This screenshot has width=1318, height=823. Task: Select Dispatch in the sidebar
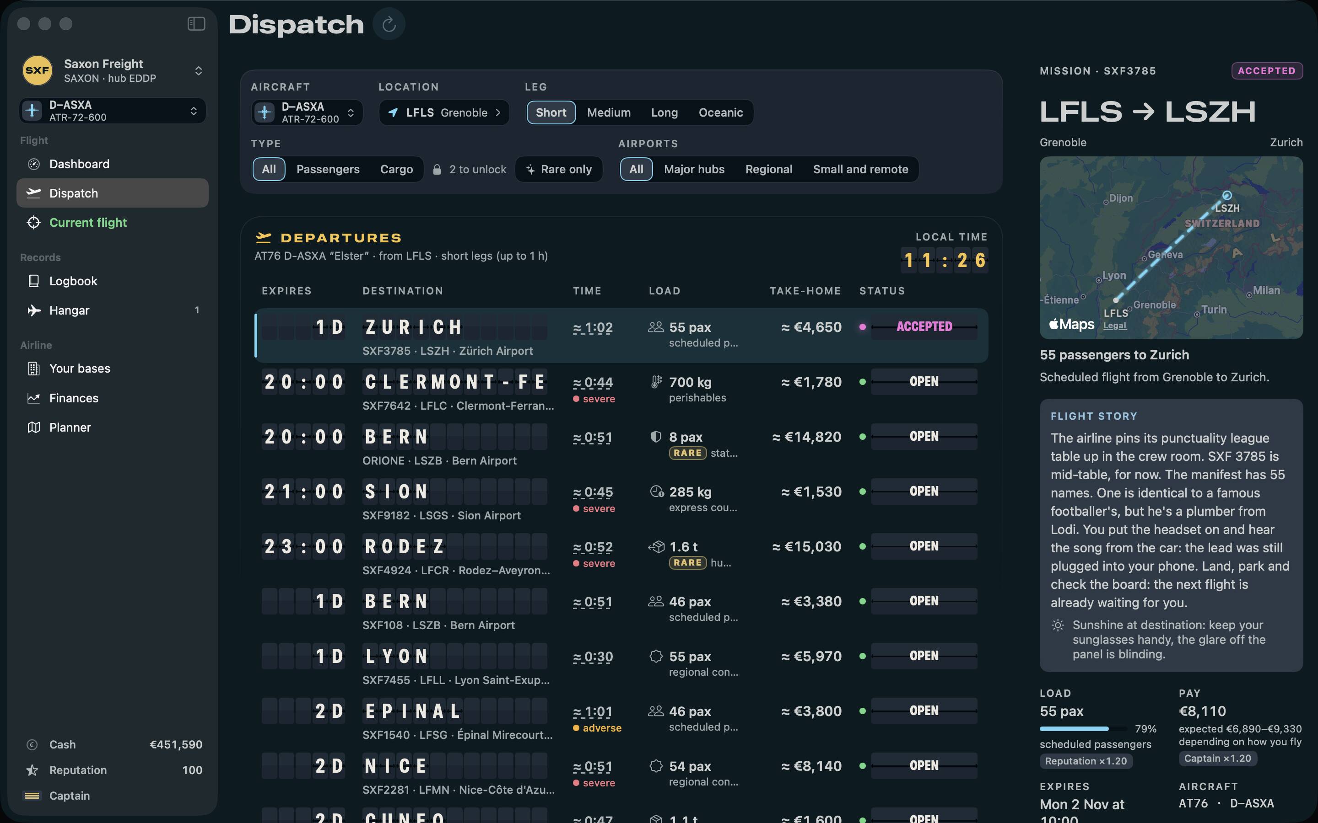point(112,193)
